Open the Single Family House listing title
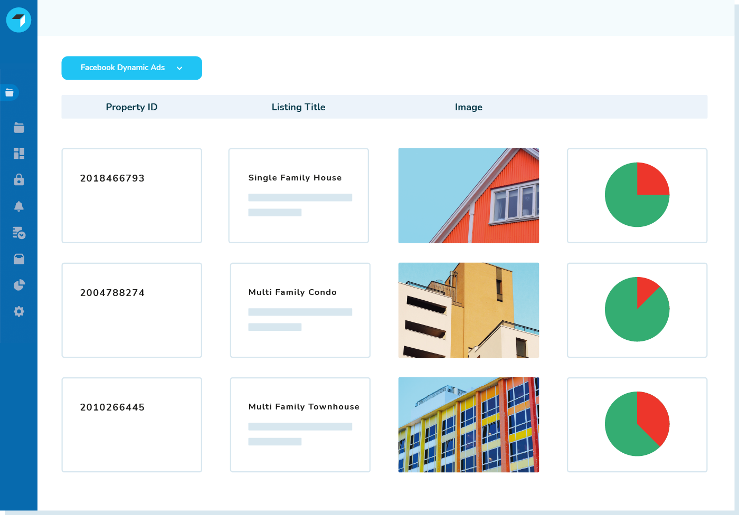 coord(295,178)
